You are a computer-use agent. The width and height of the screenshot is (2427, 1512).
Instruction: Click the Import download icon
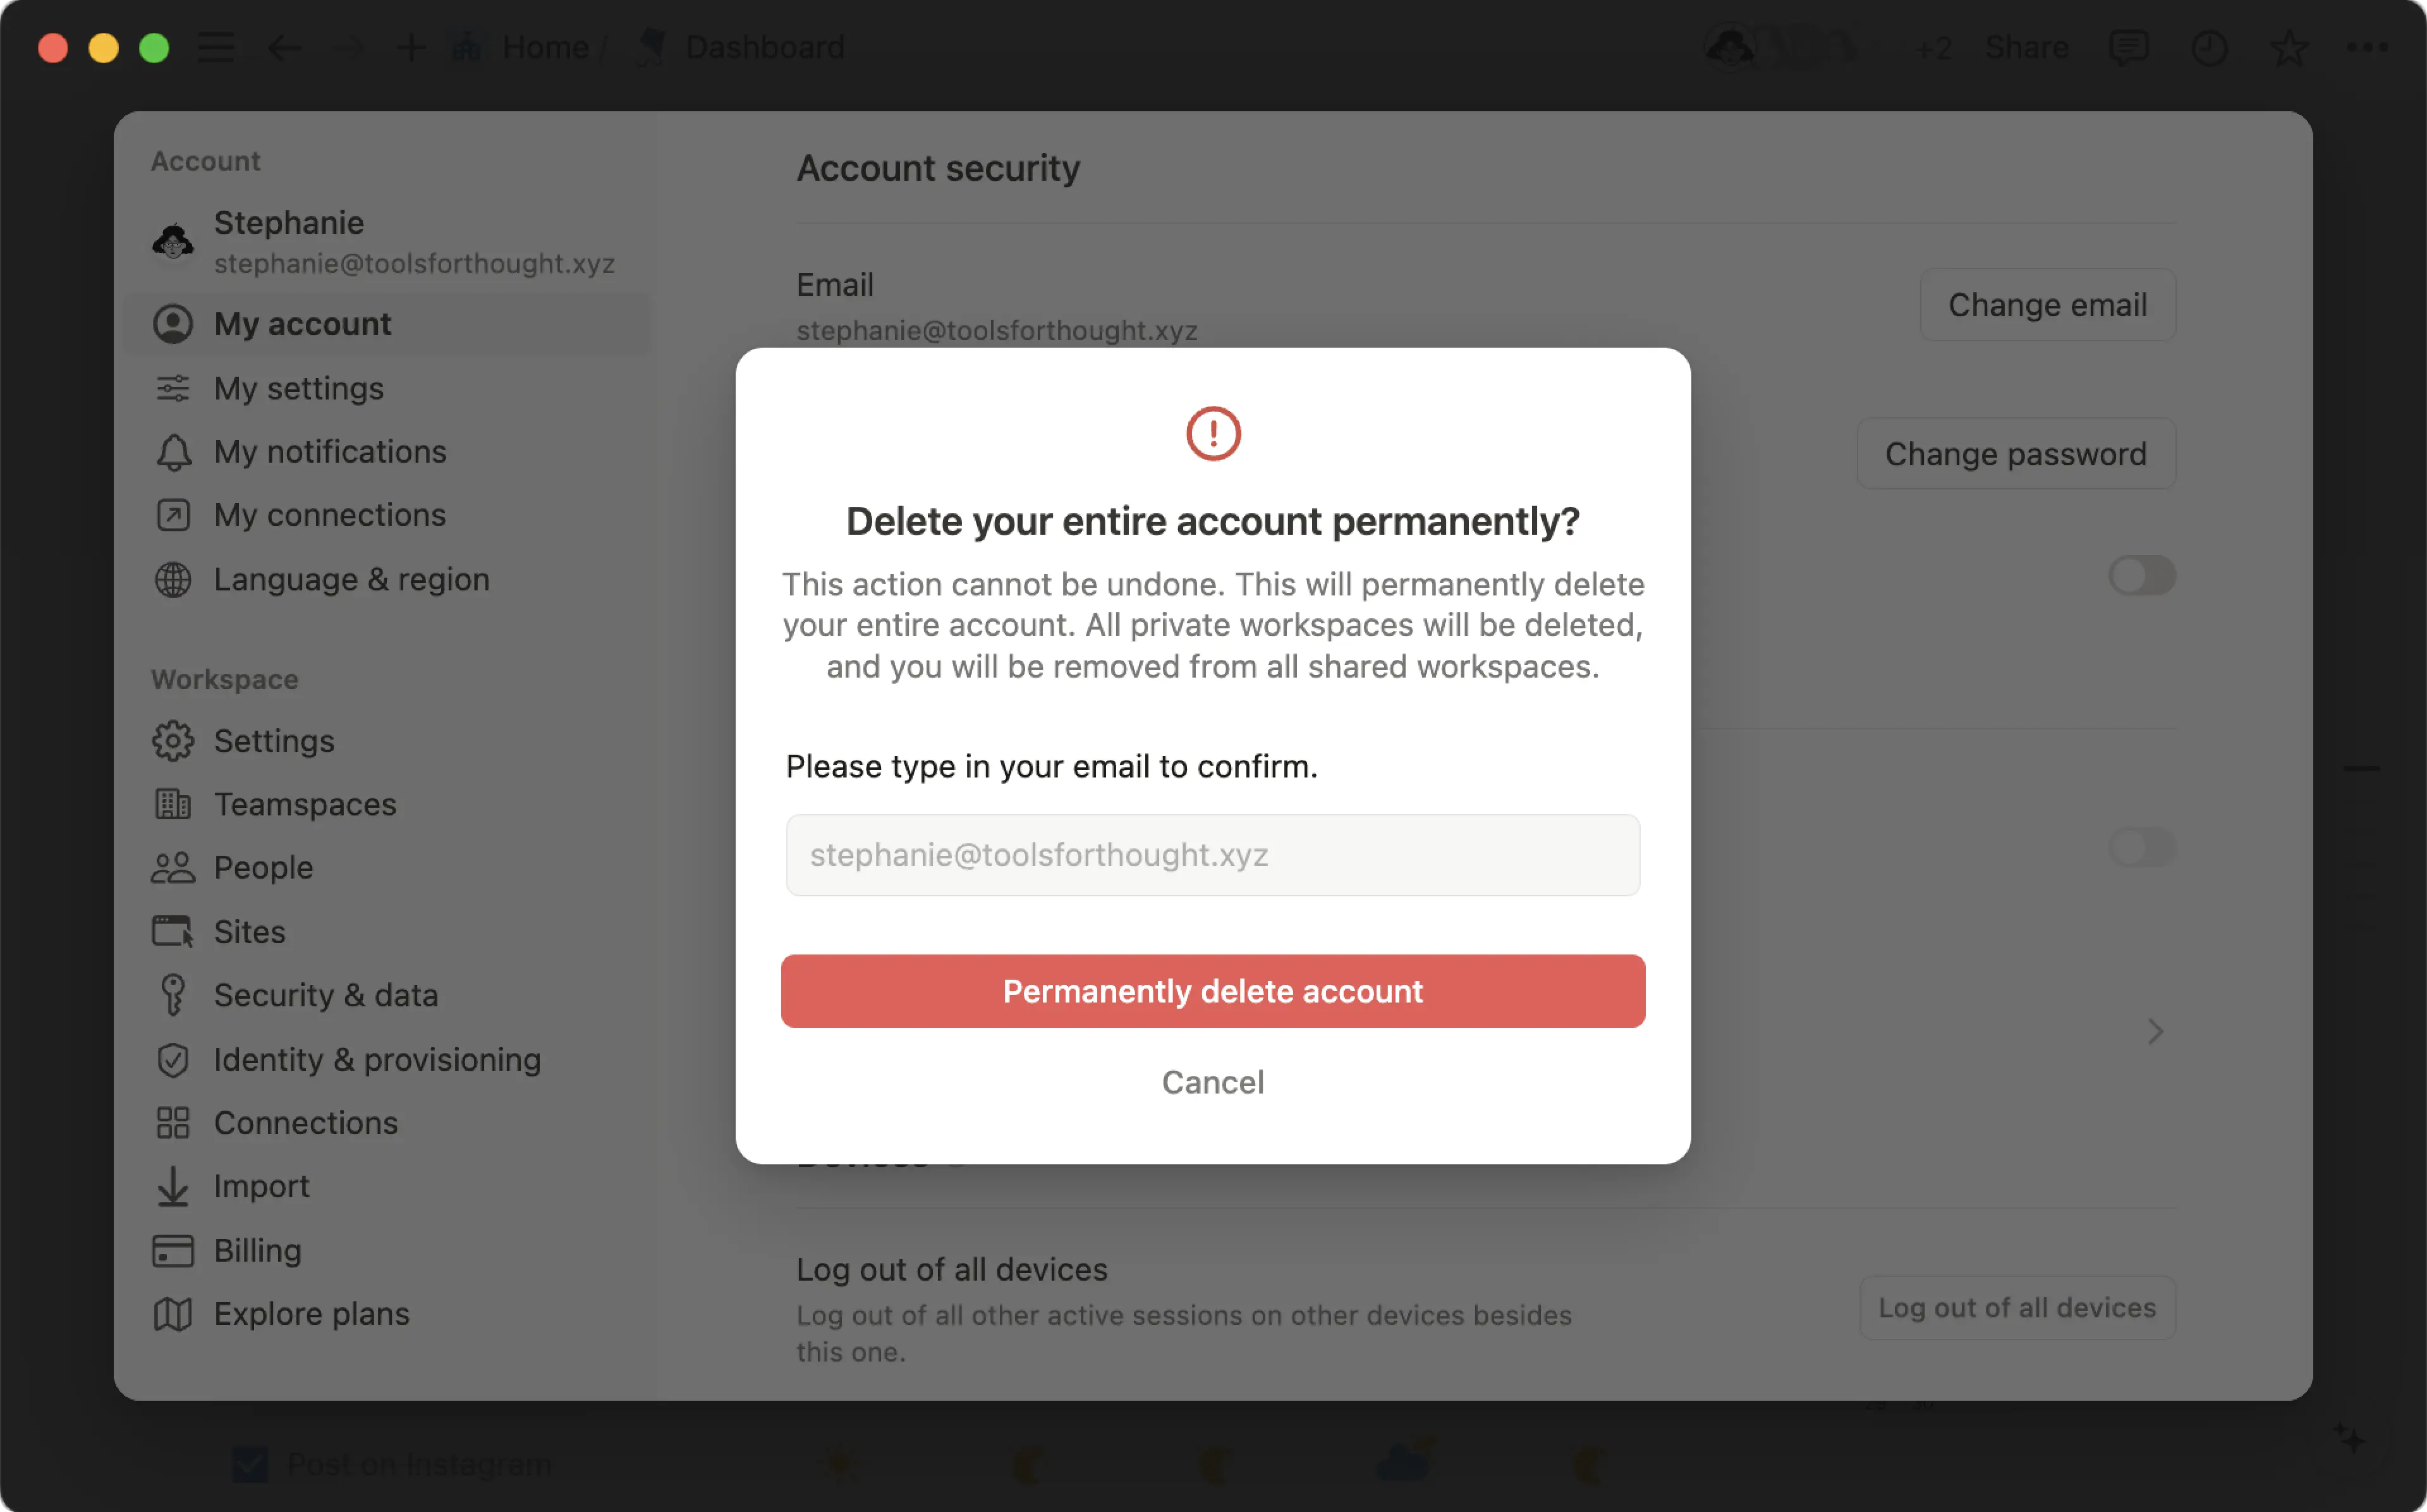tap(172, 1186)
